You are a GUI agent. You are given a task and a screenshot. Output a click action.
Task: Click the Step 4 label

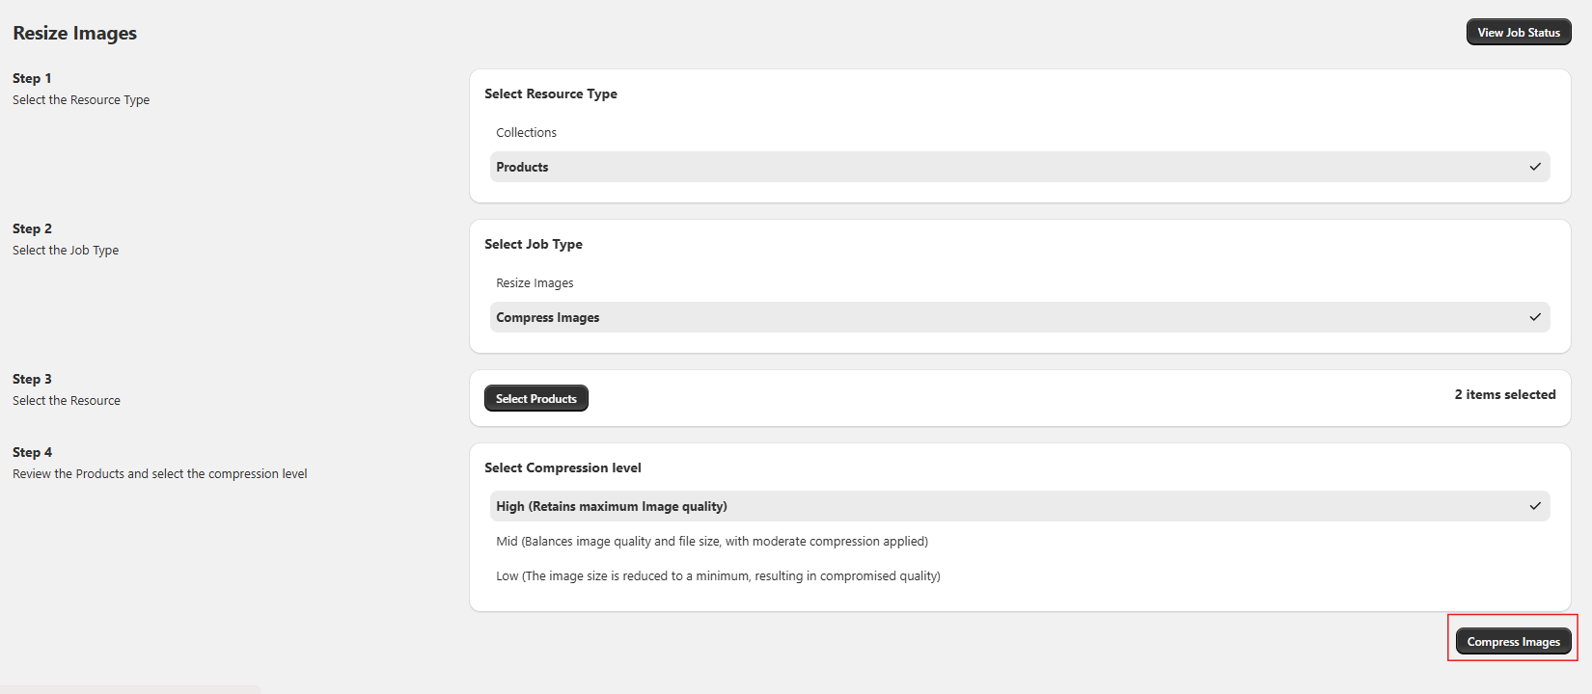click(33, 452)
